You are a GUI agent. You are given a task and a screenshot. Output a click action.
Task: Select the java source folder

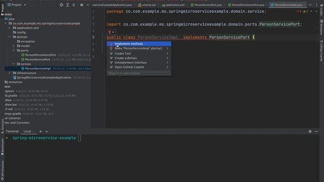tap(11, 19)
